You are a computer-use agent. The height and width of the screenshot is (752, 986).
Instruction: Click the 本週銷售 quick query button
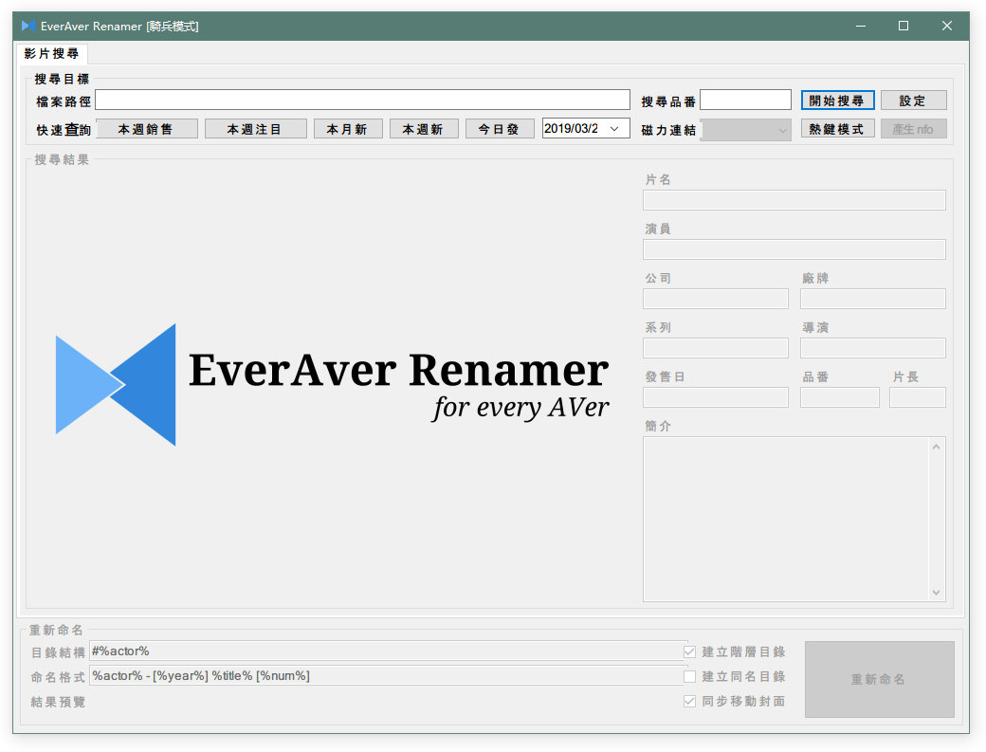(147, 129)
